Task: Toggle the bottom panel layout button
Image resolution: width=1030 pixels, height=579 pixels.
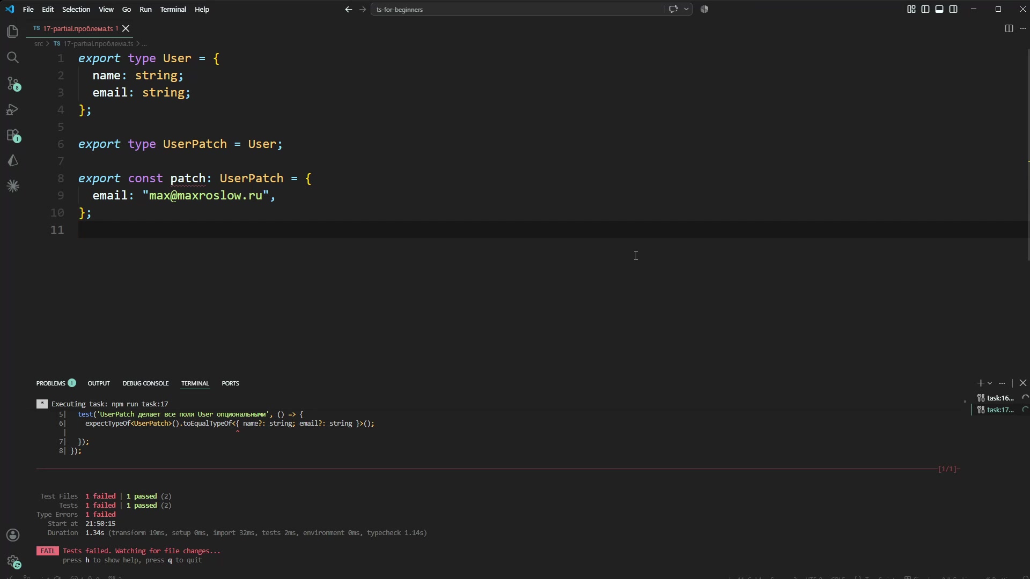Action: pos(939,9)
